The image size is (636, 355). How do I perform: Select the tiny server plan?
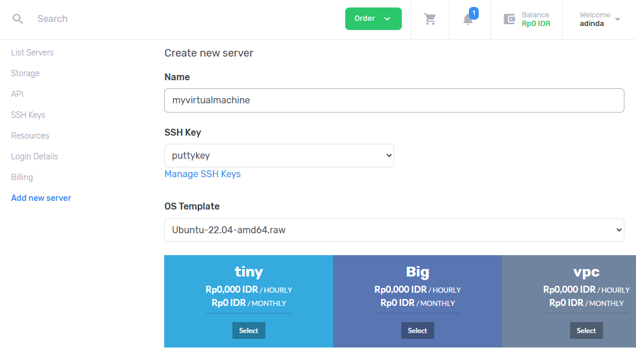[x=249, y=331]
